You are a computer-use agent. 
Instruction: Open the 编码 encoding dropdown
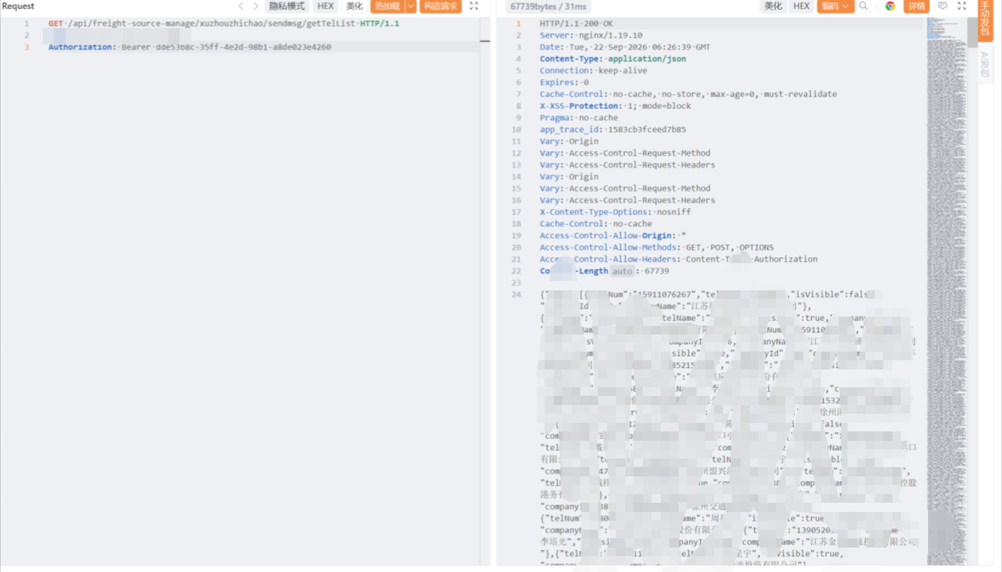point(836,6)
